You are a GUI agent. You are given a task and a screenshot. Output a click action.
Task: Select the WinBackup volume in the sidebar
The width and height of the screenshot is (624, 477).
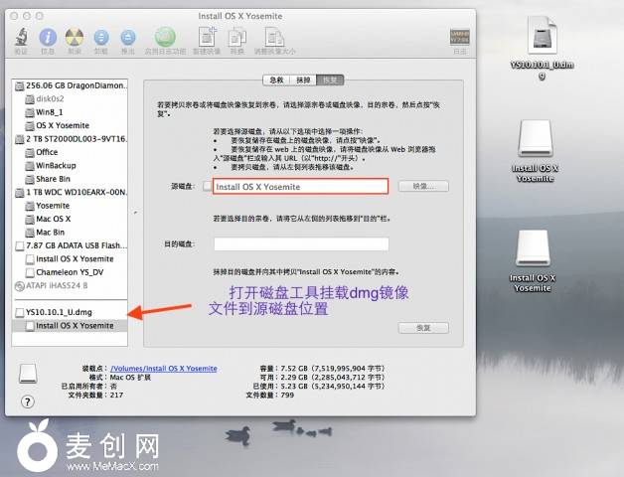point(57,165)
